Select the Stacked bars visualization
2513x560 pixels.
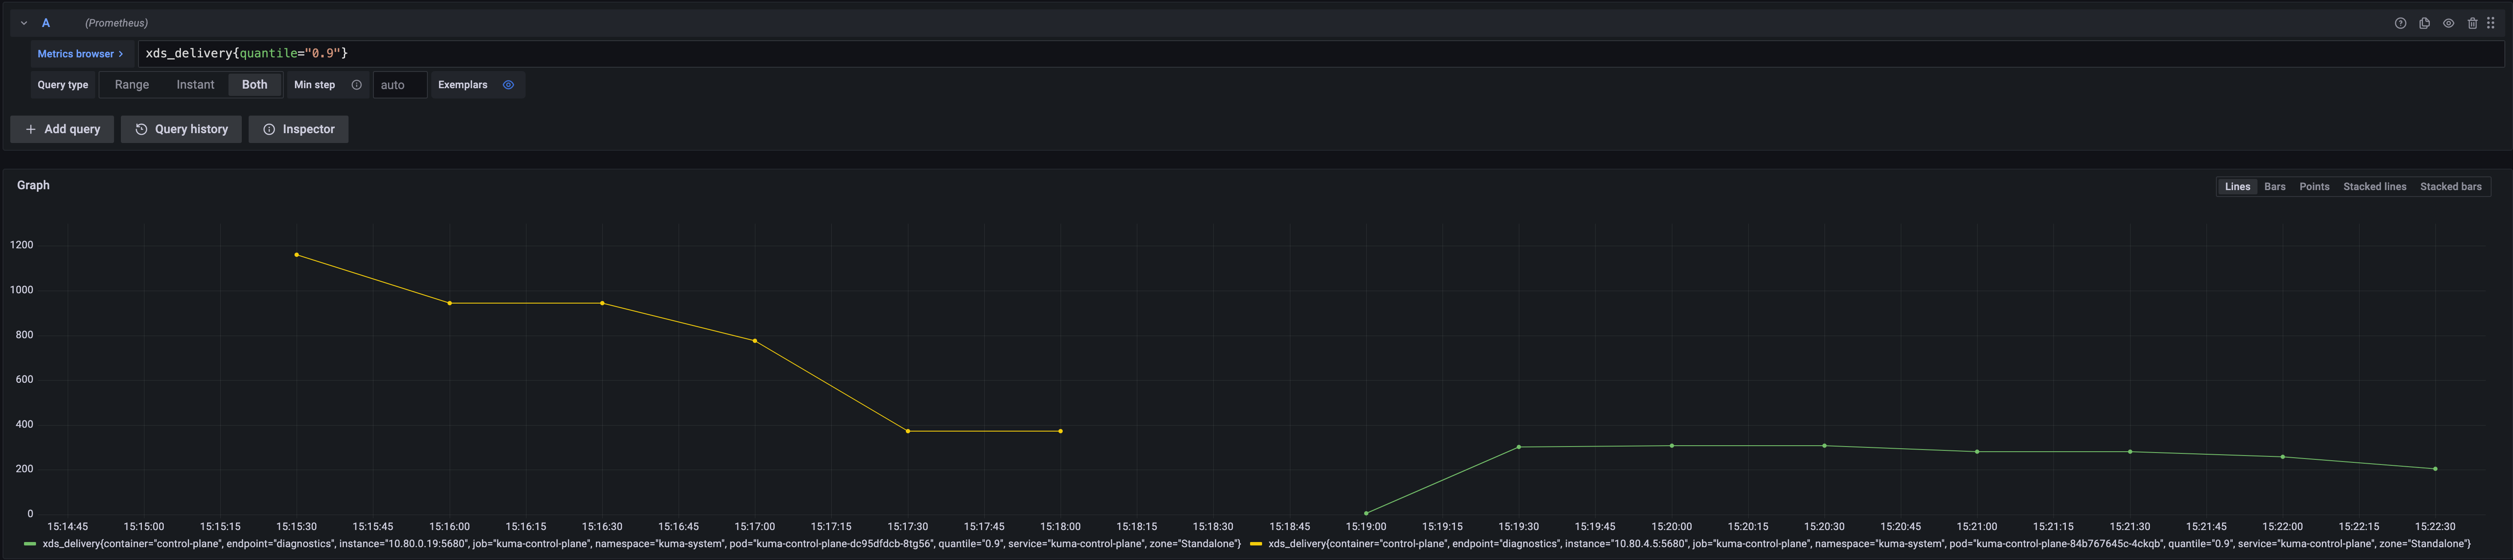2452,186
